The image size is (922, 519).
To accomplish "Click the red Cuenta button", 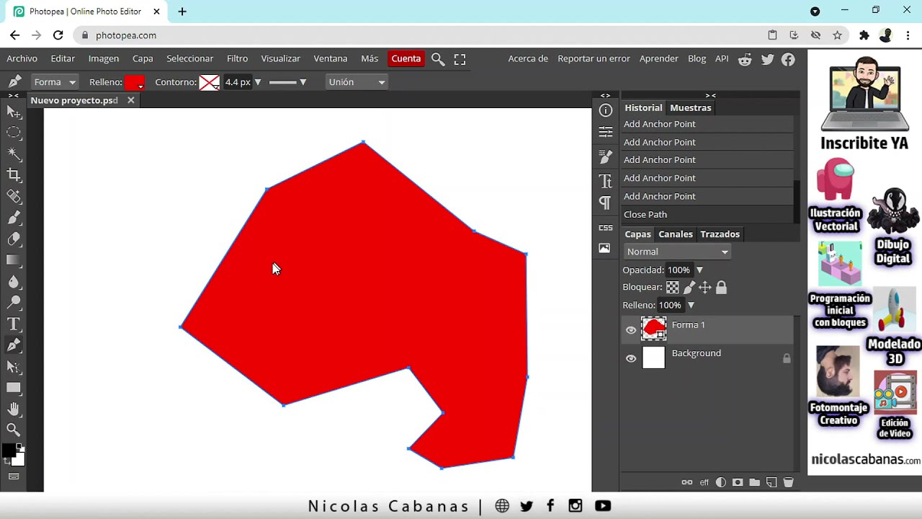I will tap(406, 59).
